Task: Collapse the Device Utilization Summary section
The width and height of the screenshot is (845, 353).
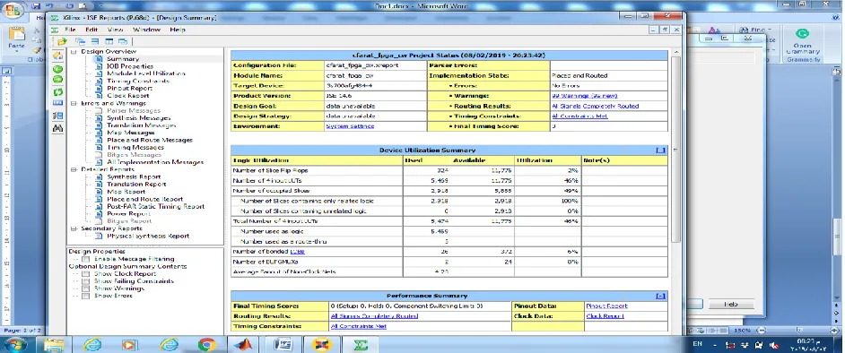Action: (661, 151)
